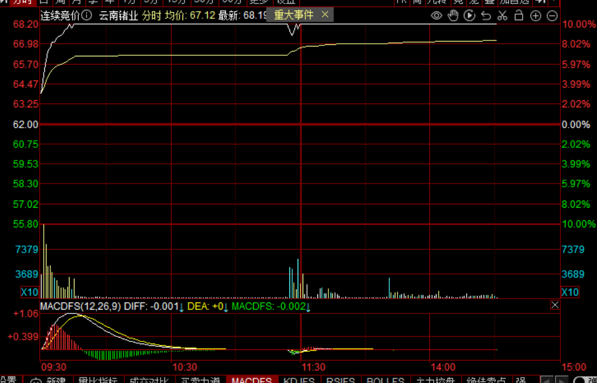Click the stock name 云南锗业
This screenshot has height=383, width=597.
click(x=118, y=15)
